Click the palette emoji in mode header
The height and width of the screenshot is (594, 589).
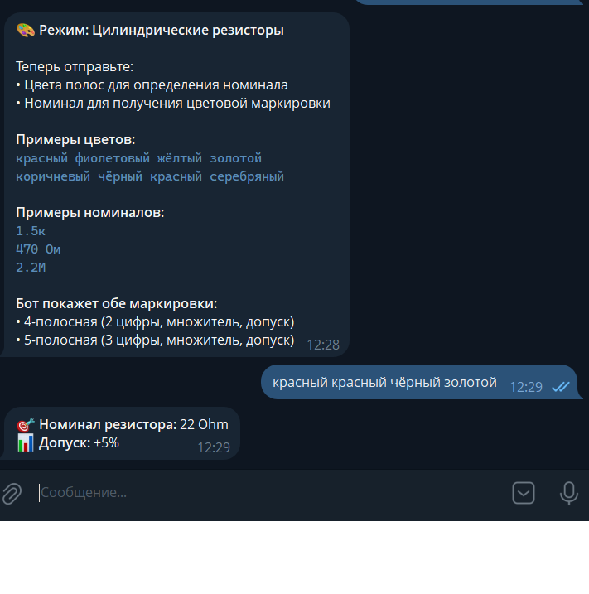pyautogui.click(x=26, y=31)
